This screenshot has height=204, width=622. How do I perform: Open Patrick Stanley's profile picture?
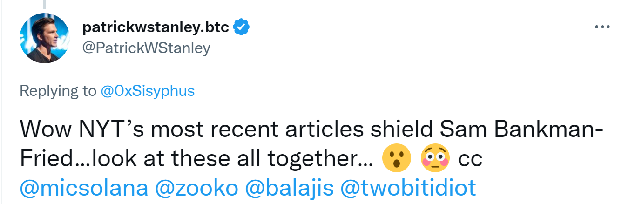[x=45, y=38]
